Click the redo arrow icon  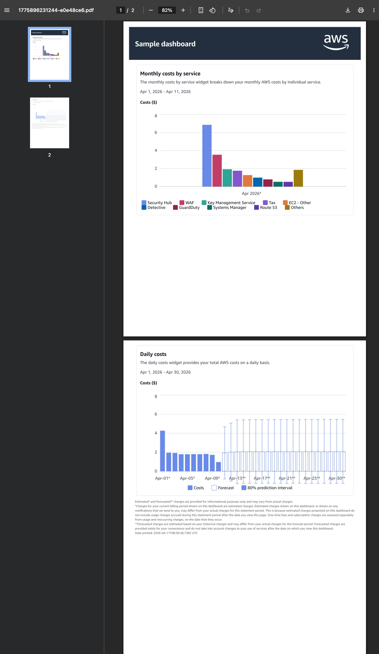coord(259,10)
